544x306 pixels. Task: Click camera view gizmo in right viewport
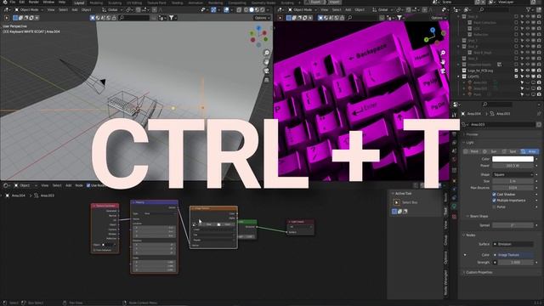coord(443,71)
